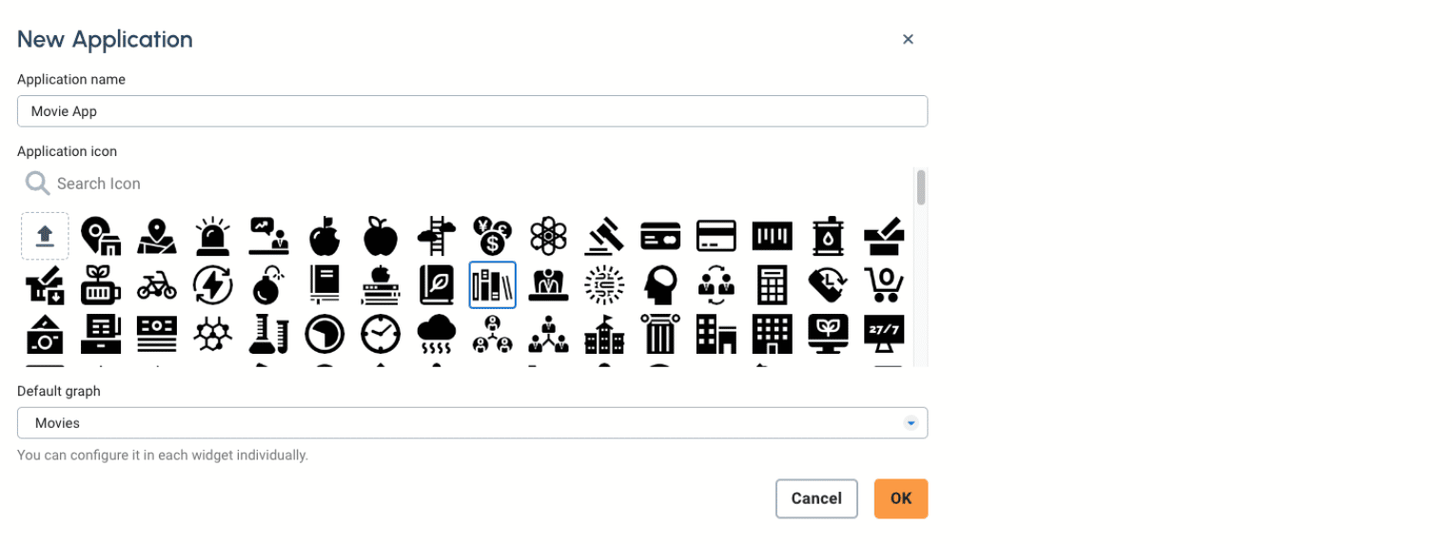Select the bicycle icon
Viewport: 1452px width, 544px height.
(157, 284)
